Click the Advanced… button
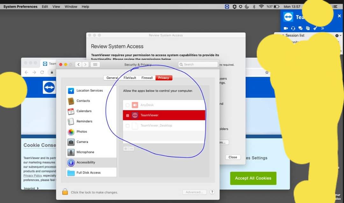 pos(194,192)
